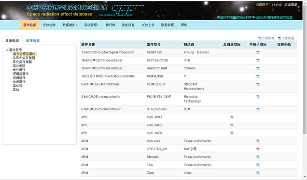The width and height of the screenshot is (307, 180).
Task: Click the 总剂量效应 column header
Action: 232,44
